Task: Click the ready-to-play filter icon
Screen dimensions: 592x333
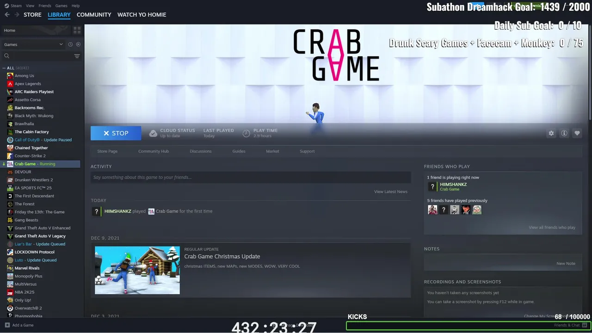Action: click(78, 44)
